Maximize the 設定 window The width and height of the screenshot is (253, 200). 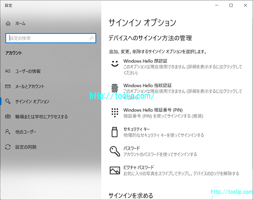click(231, 5)
